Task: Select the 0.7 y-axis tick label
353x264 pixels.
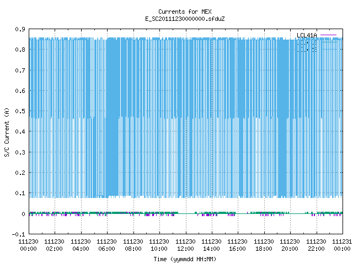Action: (x=20, y=70)
